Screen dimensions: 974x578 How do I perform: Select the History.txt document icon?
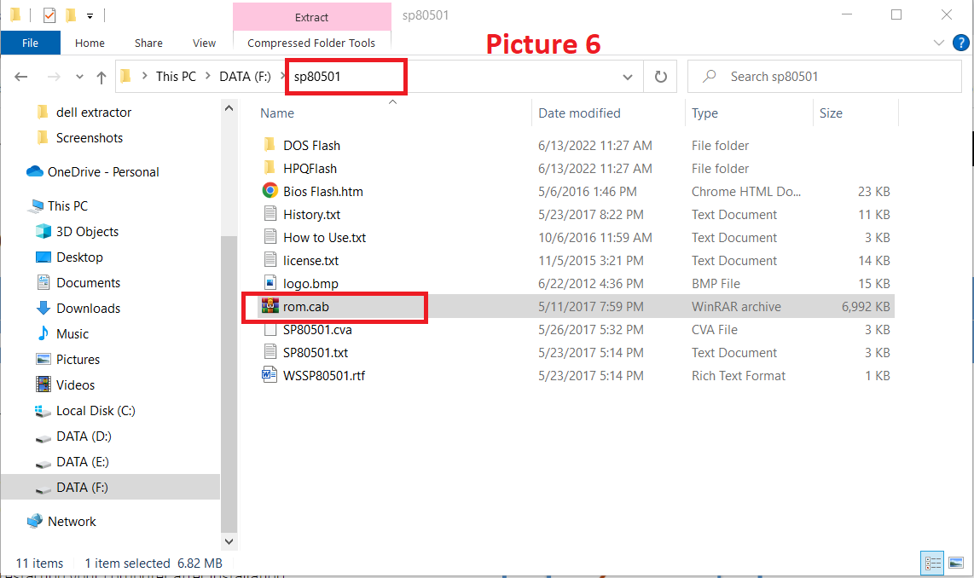[270, 214]
